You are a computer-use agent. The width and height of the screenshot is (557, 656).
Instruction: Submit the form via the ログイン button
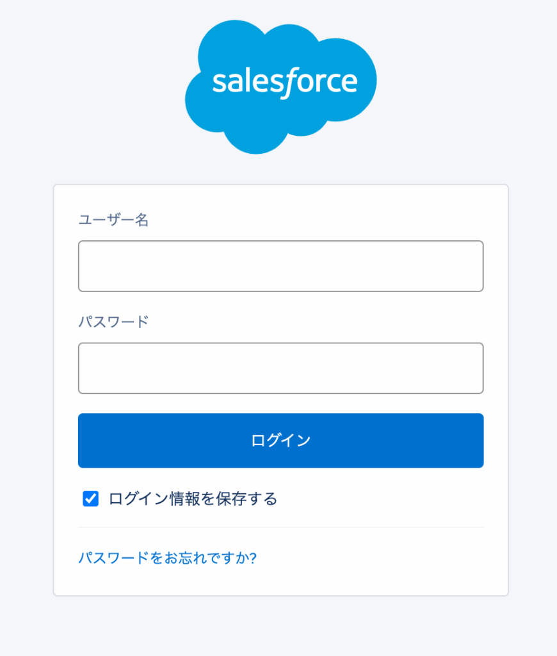click(280, 441)
